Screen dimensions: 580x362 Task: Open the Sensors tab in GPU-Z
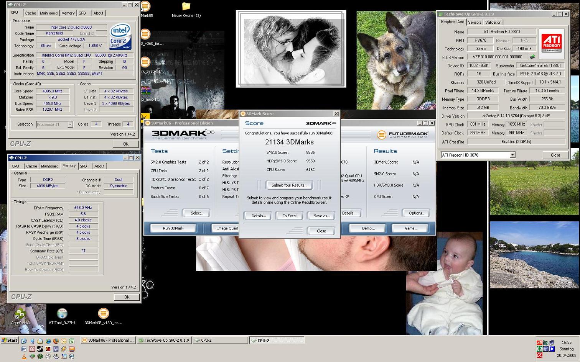pos(475,22)
